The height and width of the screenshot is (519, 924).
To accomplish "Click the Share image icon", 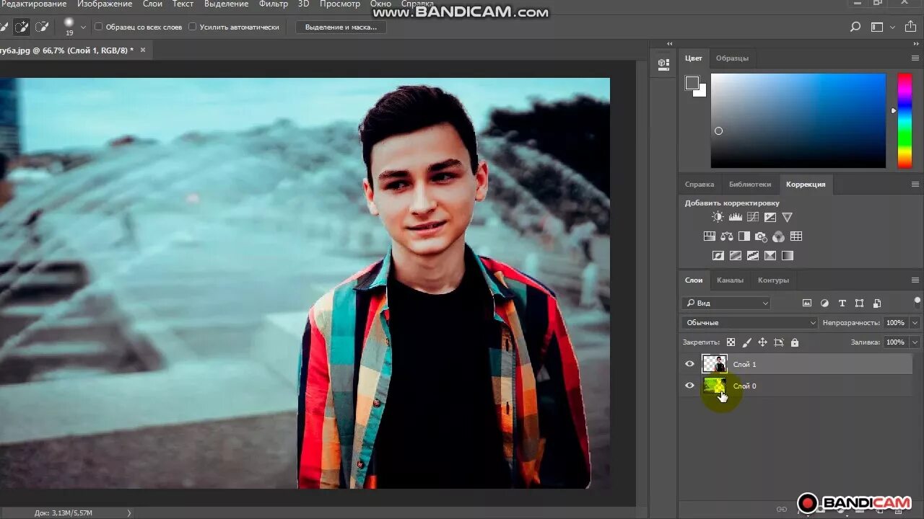I will 910,27.
